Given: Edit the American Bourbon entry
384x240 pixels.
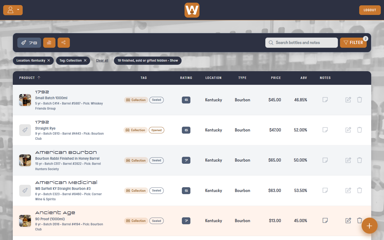Looking at the screenshot, I should pos(348,160).
